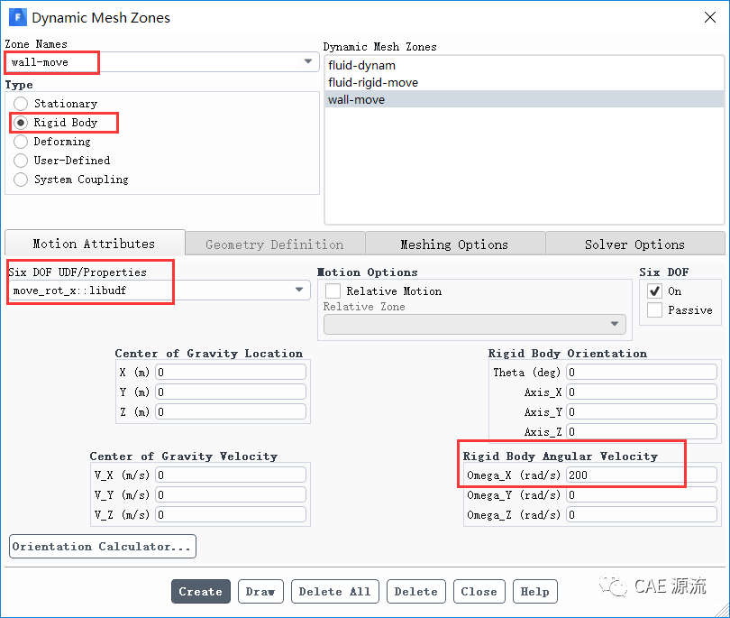Click the Theta (deg) orientation field
This screenshot has width=730, height=618.
coord(641,372)
